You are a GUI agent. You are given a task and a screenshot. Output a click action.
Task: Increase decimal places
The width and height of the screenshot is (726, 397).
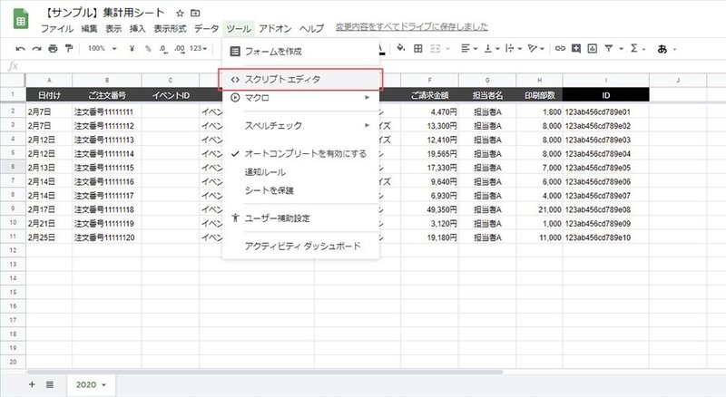[x=180, y=49]
